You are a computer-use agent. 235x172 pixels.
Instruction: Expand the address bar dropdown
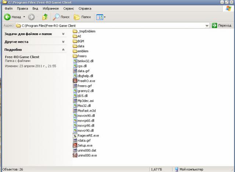pyautogui.click(x=207, y=26)
